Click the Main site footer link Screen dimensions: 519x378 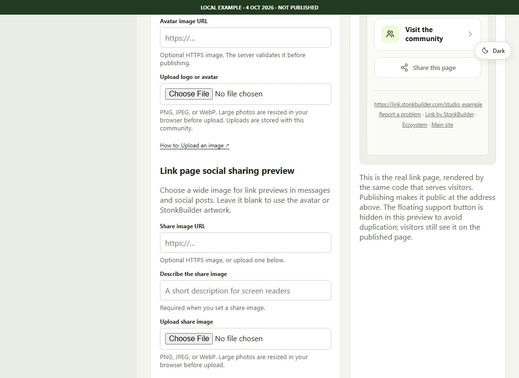pyautogui.click(x=442, y=125)
